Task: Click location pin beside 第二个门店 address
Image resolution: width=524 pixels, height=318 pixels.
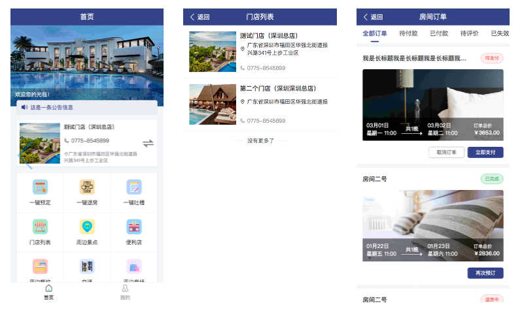Action: point(243,101)
